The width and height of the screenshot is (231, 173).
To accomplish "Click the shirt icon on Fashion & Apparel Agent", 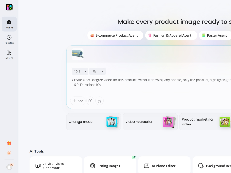I will pos(150,35).
